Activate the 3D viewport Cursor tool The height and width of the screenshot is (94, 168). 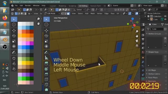click(46, 25)
